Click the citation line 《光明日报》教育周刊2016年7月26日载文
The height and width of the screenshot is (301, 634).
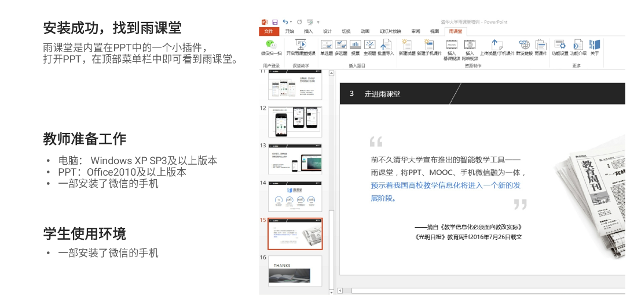[x=468, y=237]
